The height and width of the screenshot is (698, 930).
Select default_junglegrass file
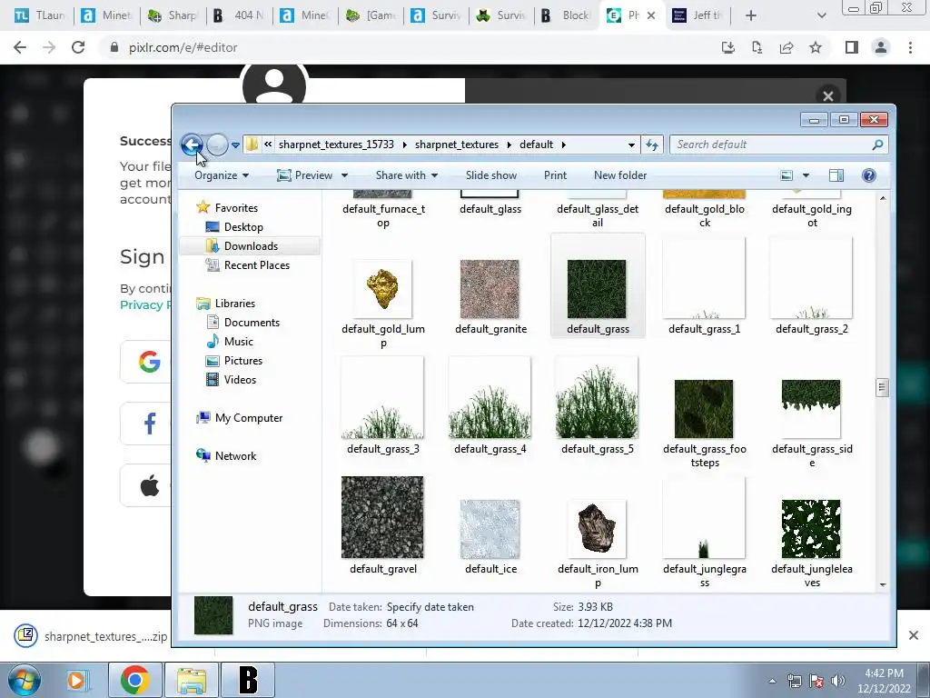click(x=704, y=517)
